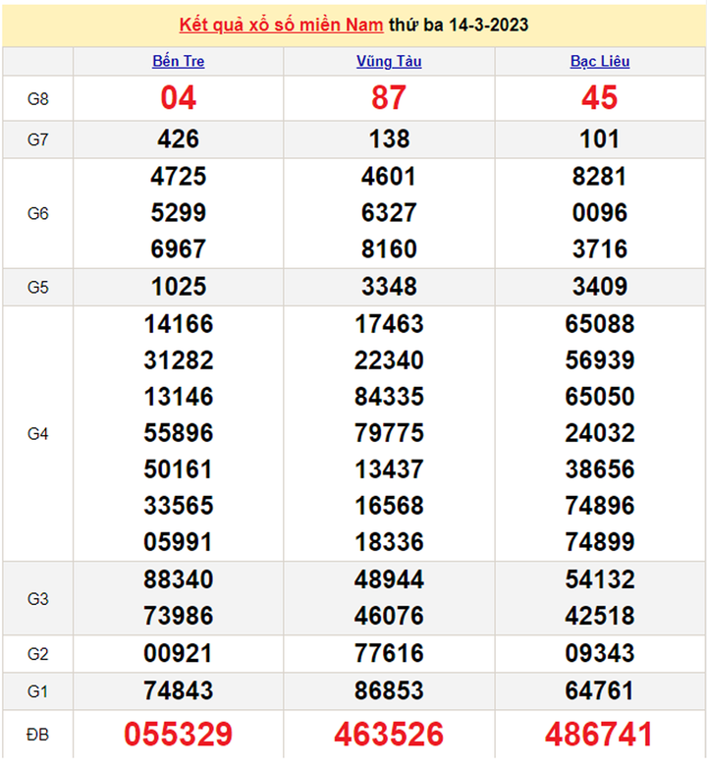This screenshot has width=707, height=768.
Task: Click the G5 number 3409
Action: pyautogui.click(x=600, y=287)
